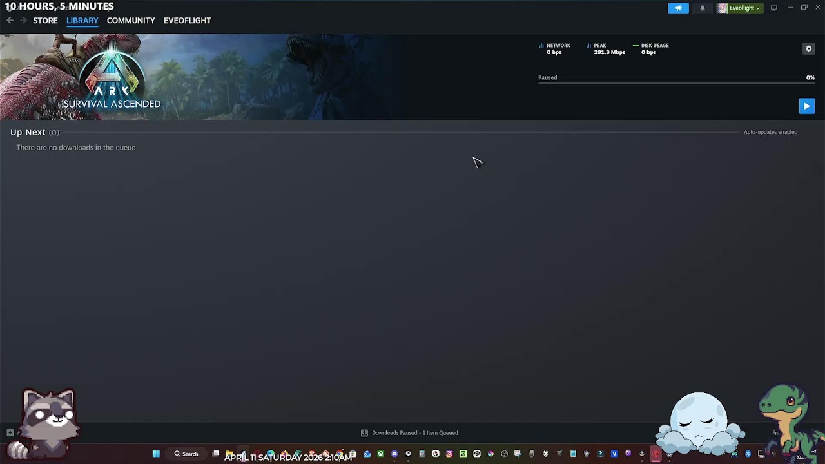Click the 'Auto-updates enabled' link
This screenshot has height=464, width=825.
click(770, 132)
